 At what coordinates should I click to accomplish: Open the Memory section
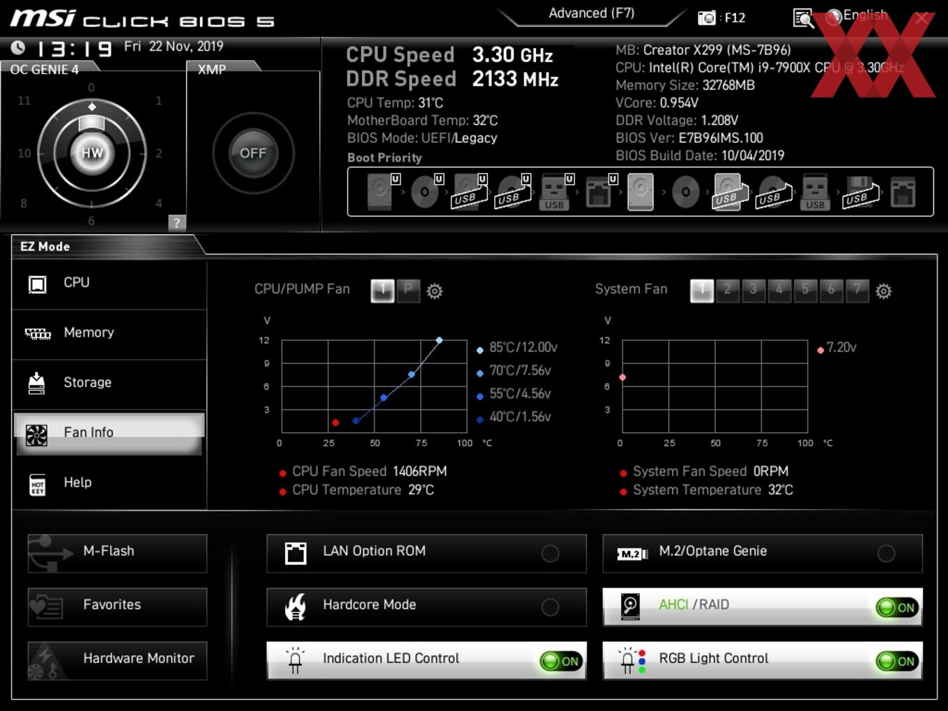[x=109, y=334]
